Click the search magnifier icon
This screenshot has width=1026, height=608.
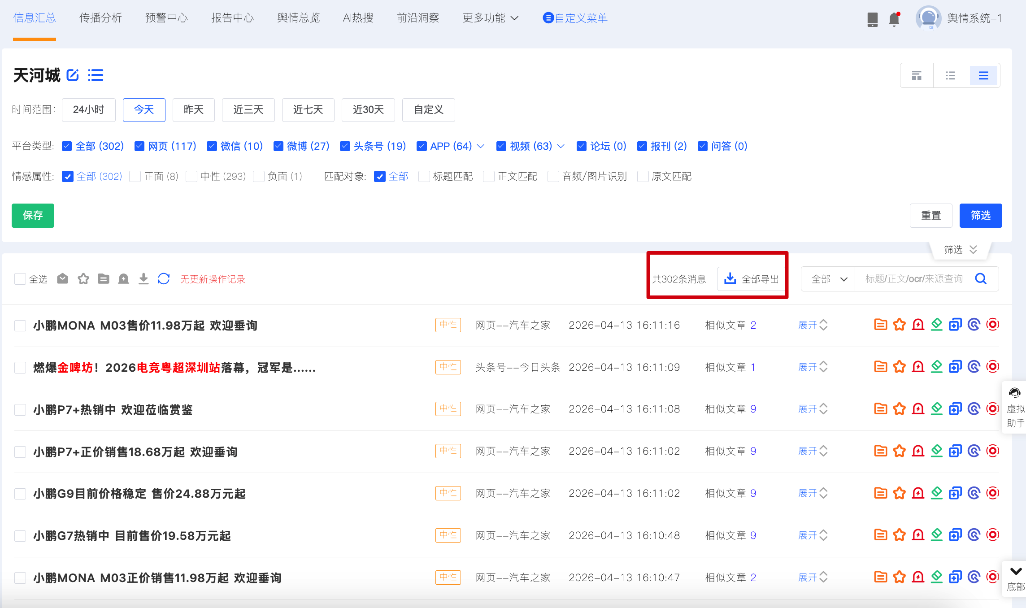pos(981,279)
